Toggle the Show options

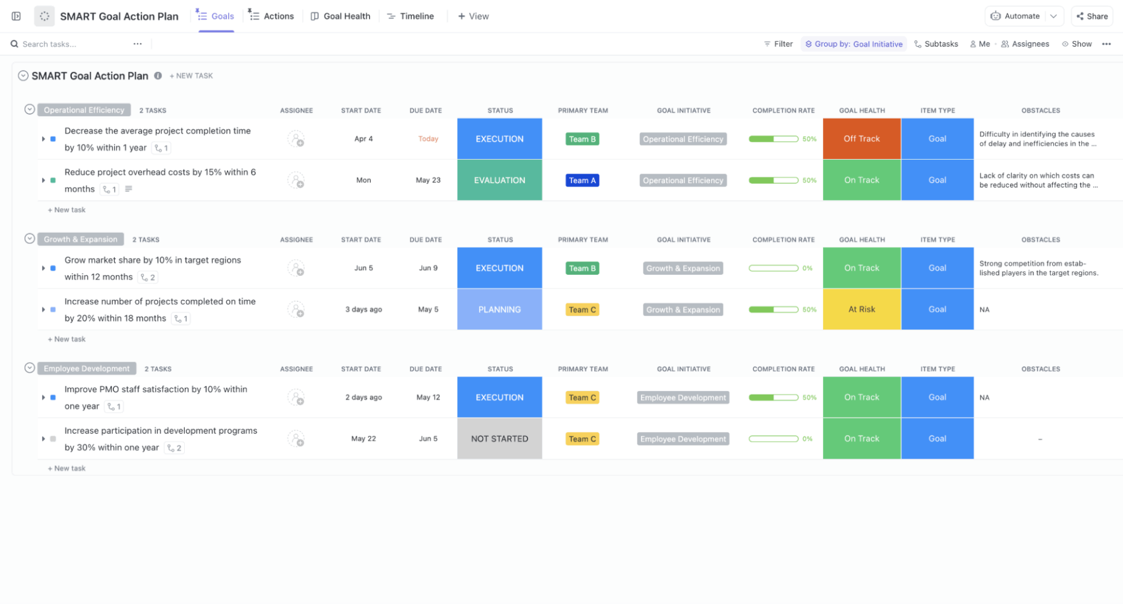coord(1077,44)
